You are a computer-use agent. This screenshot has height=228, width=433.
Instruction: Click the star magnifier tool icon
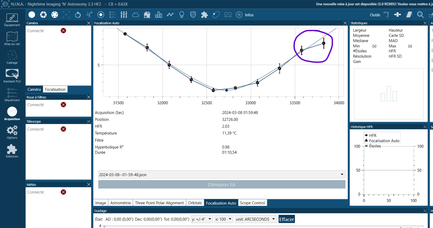tap(421, 15)
